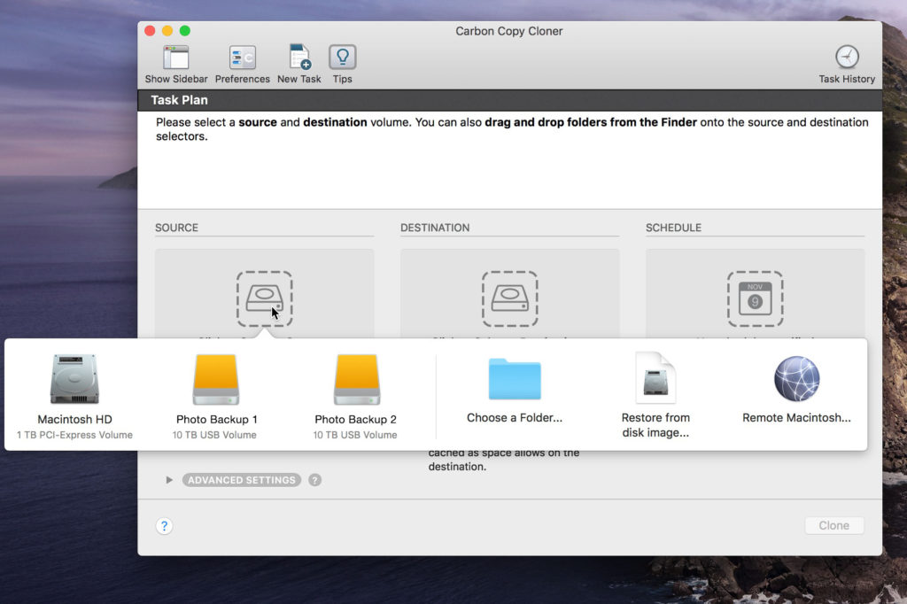907x604 pixels.
Task: Click the green full-screen window button
Action: click(x=185, y=31)
